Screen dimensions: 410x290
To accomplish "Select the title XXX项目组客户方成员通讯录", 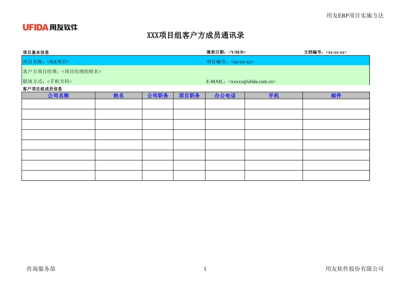I will 196,35.
